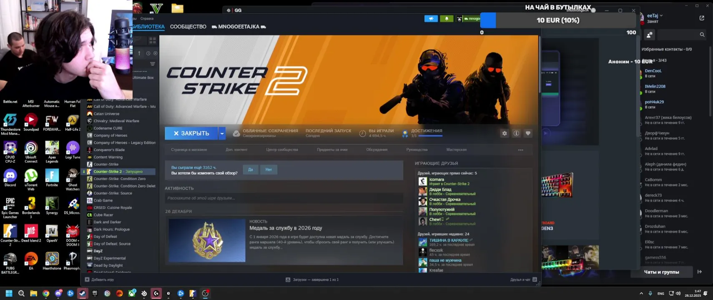Image resolution: width=713 pixels, height=300 pixels.
Task: Open Logitech G HUB taskbar icon
Action: 156,293
